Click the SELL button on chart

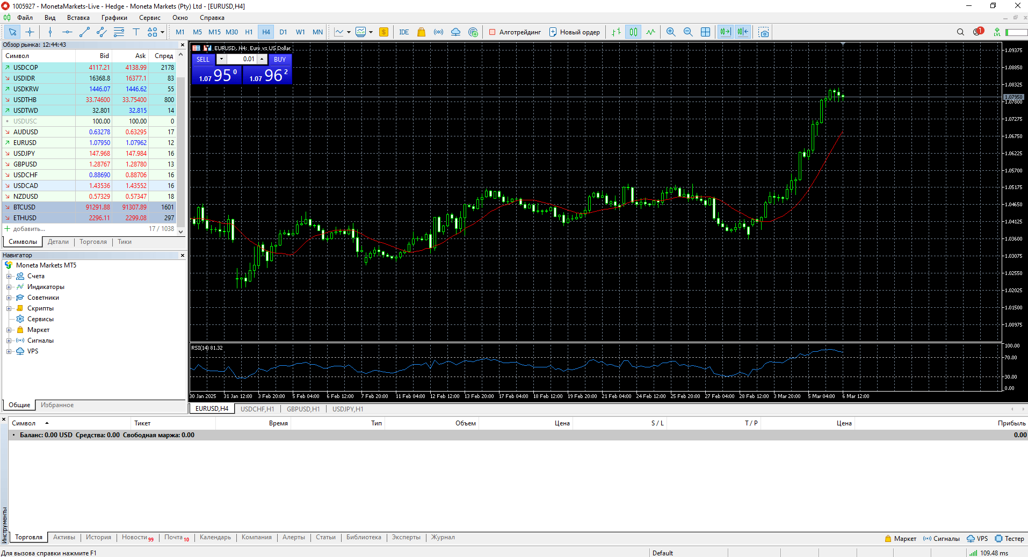pyautogui.click(x=203, y=59)
